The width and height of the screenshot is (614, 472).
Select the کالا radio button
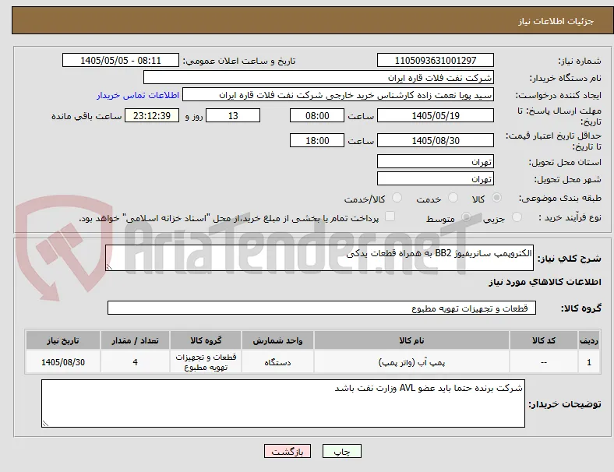coord(496,198)
